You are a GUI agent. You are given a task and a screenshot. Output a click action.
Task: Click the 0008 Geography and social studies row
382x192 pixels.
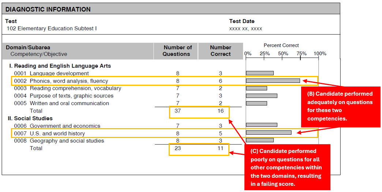coord(59,141)
